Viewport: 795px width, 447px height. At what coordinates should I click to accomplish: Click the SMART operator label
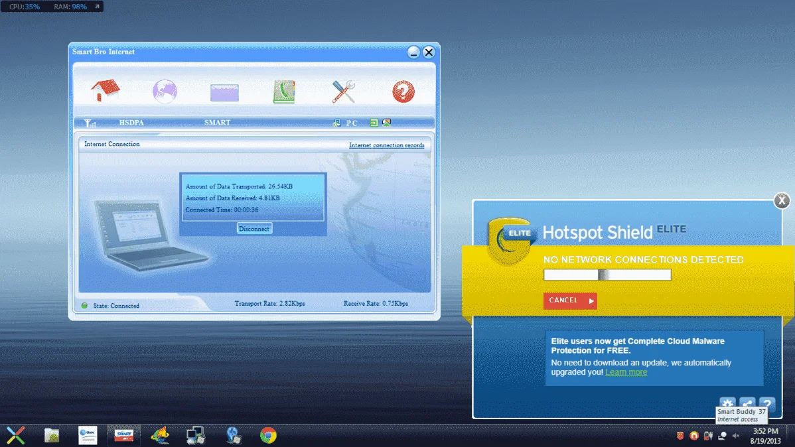coord(217,123)
